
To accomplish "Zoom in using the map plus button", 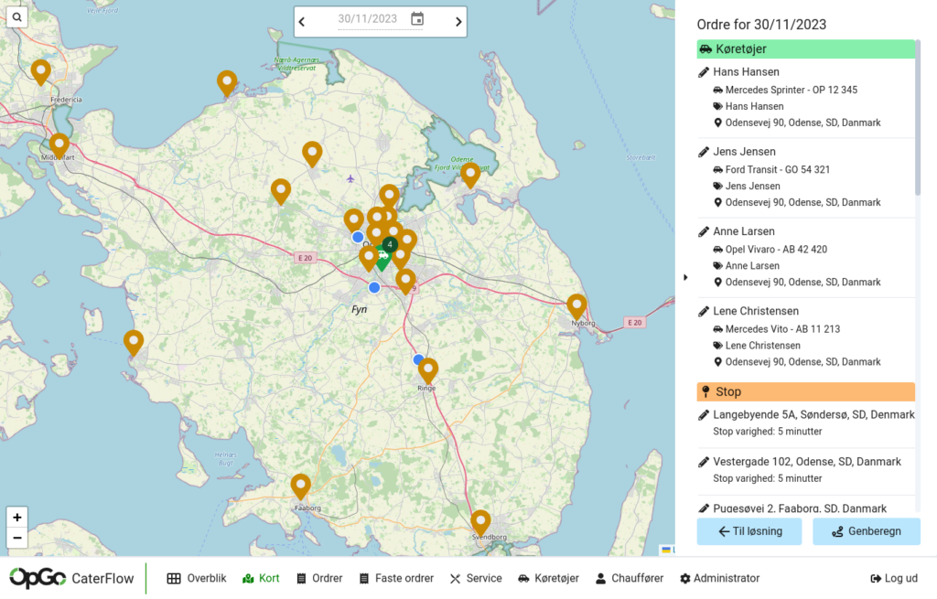I will click(16, 517).
